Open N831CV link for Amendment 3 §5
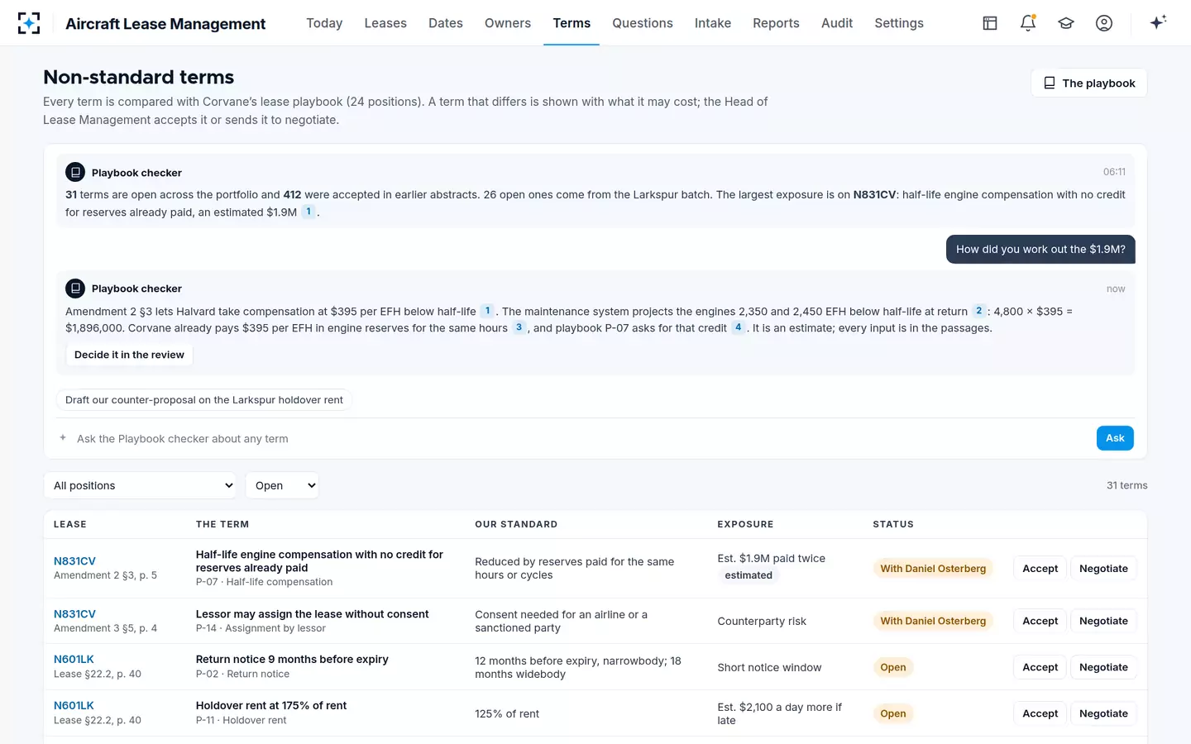Viewport: 1191px width, 744px height. coord(74,614)
